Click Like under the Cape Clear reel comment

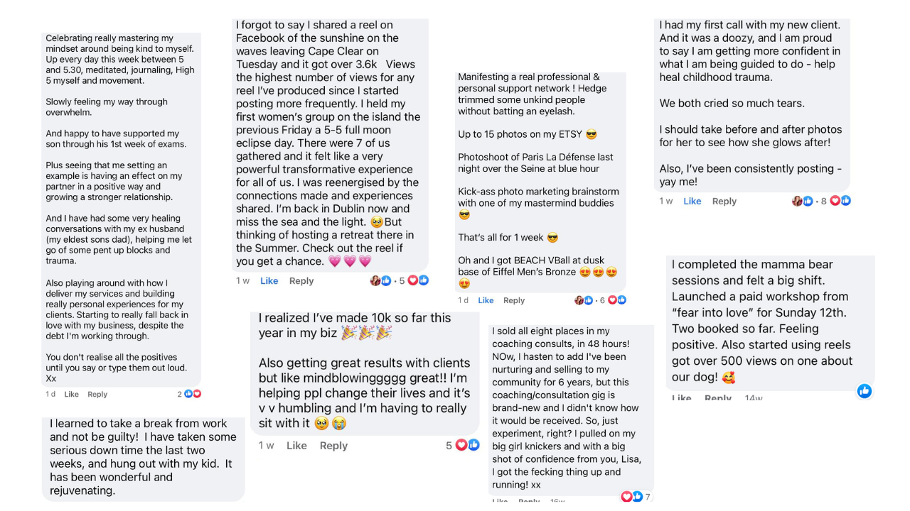pyautogui.click(x=269, y=281)
